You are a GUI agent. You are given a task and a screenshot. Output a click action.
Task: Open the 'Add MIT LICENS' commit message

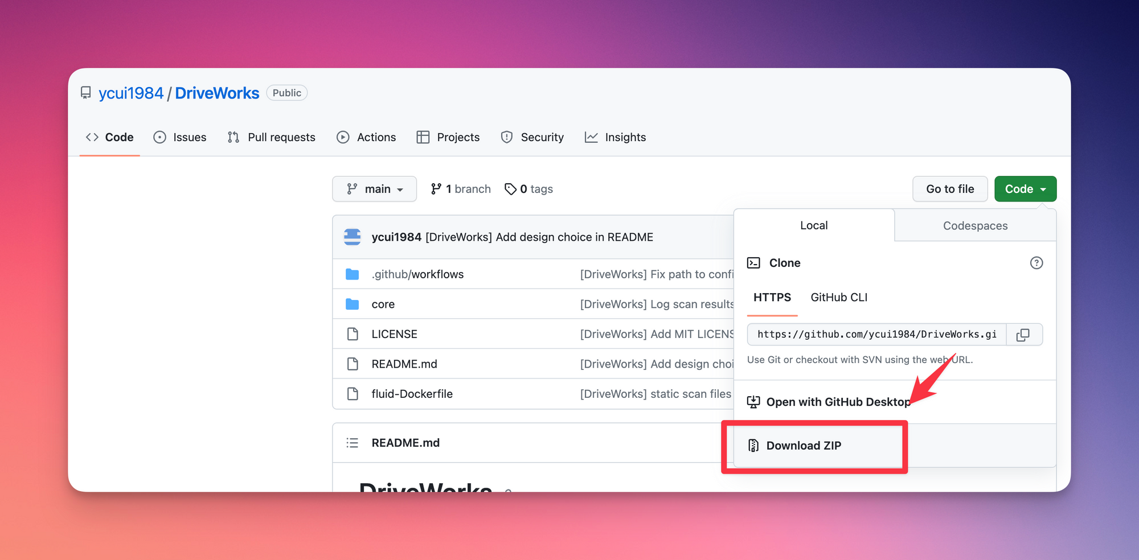[657, 334]
